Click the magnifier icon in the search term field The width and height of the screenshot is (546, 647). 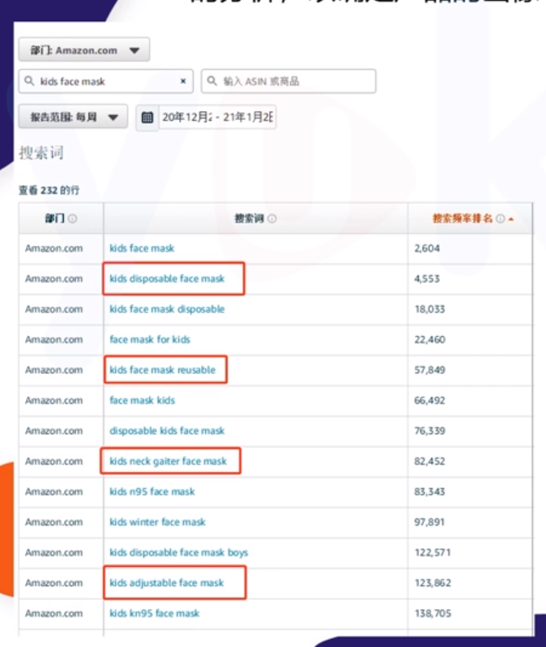(x=30, y=82)
